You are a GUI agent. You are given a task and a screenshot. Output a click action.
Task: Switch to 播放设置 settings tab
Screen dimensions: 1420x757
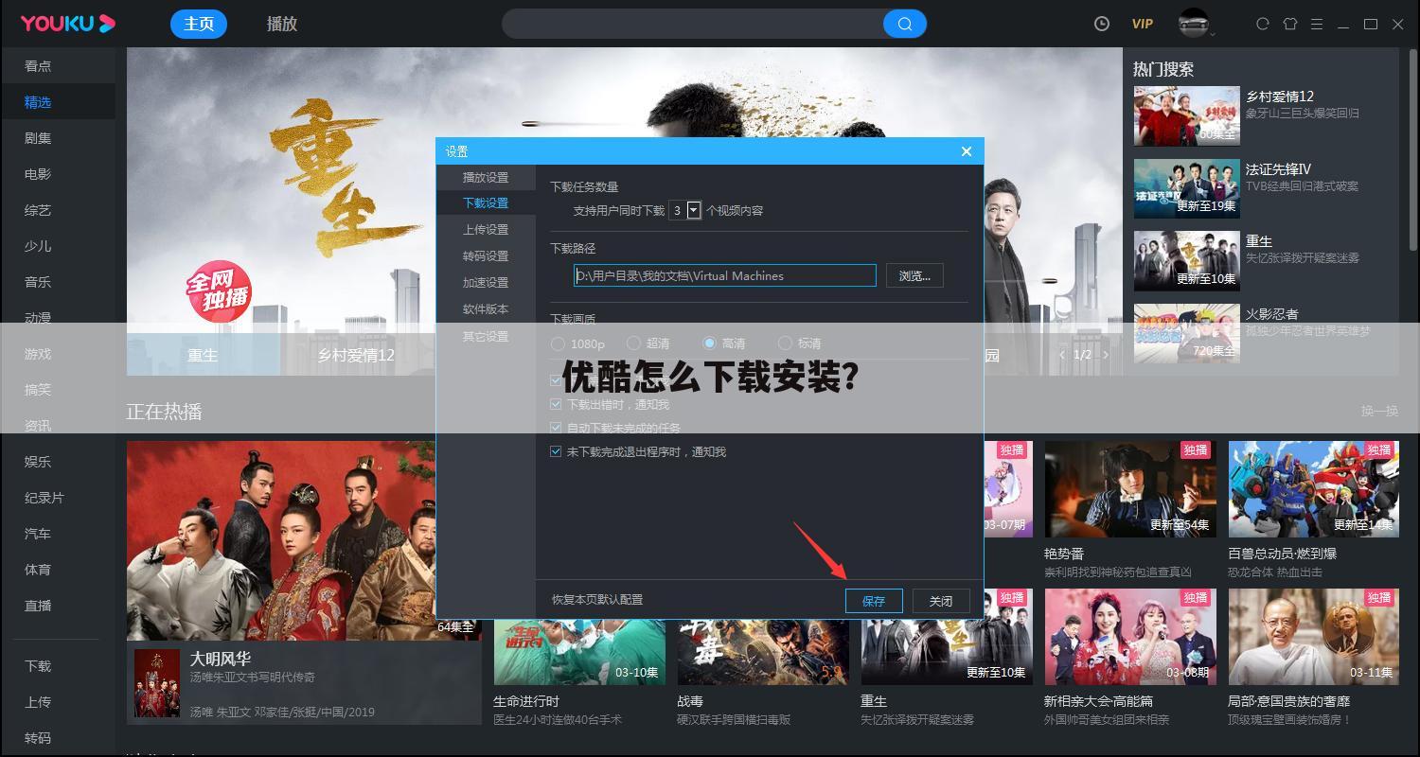point(486,177)
